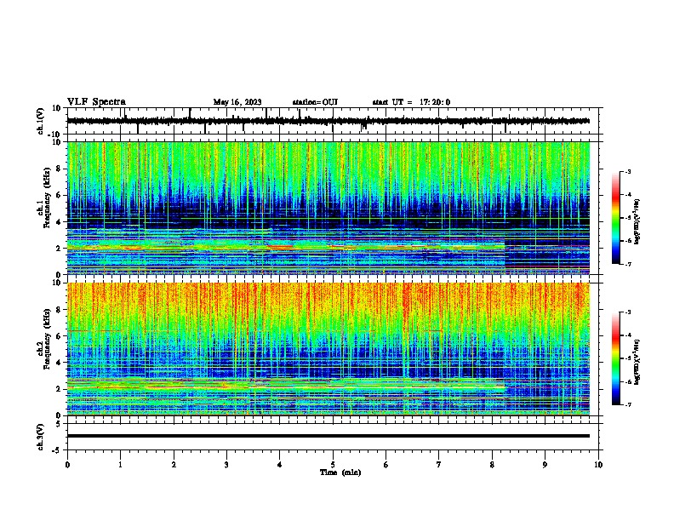Click the 8 kHz tick on ch.1 frequency axis

60,169
